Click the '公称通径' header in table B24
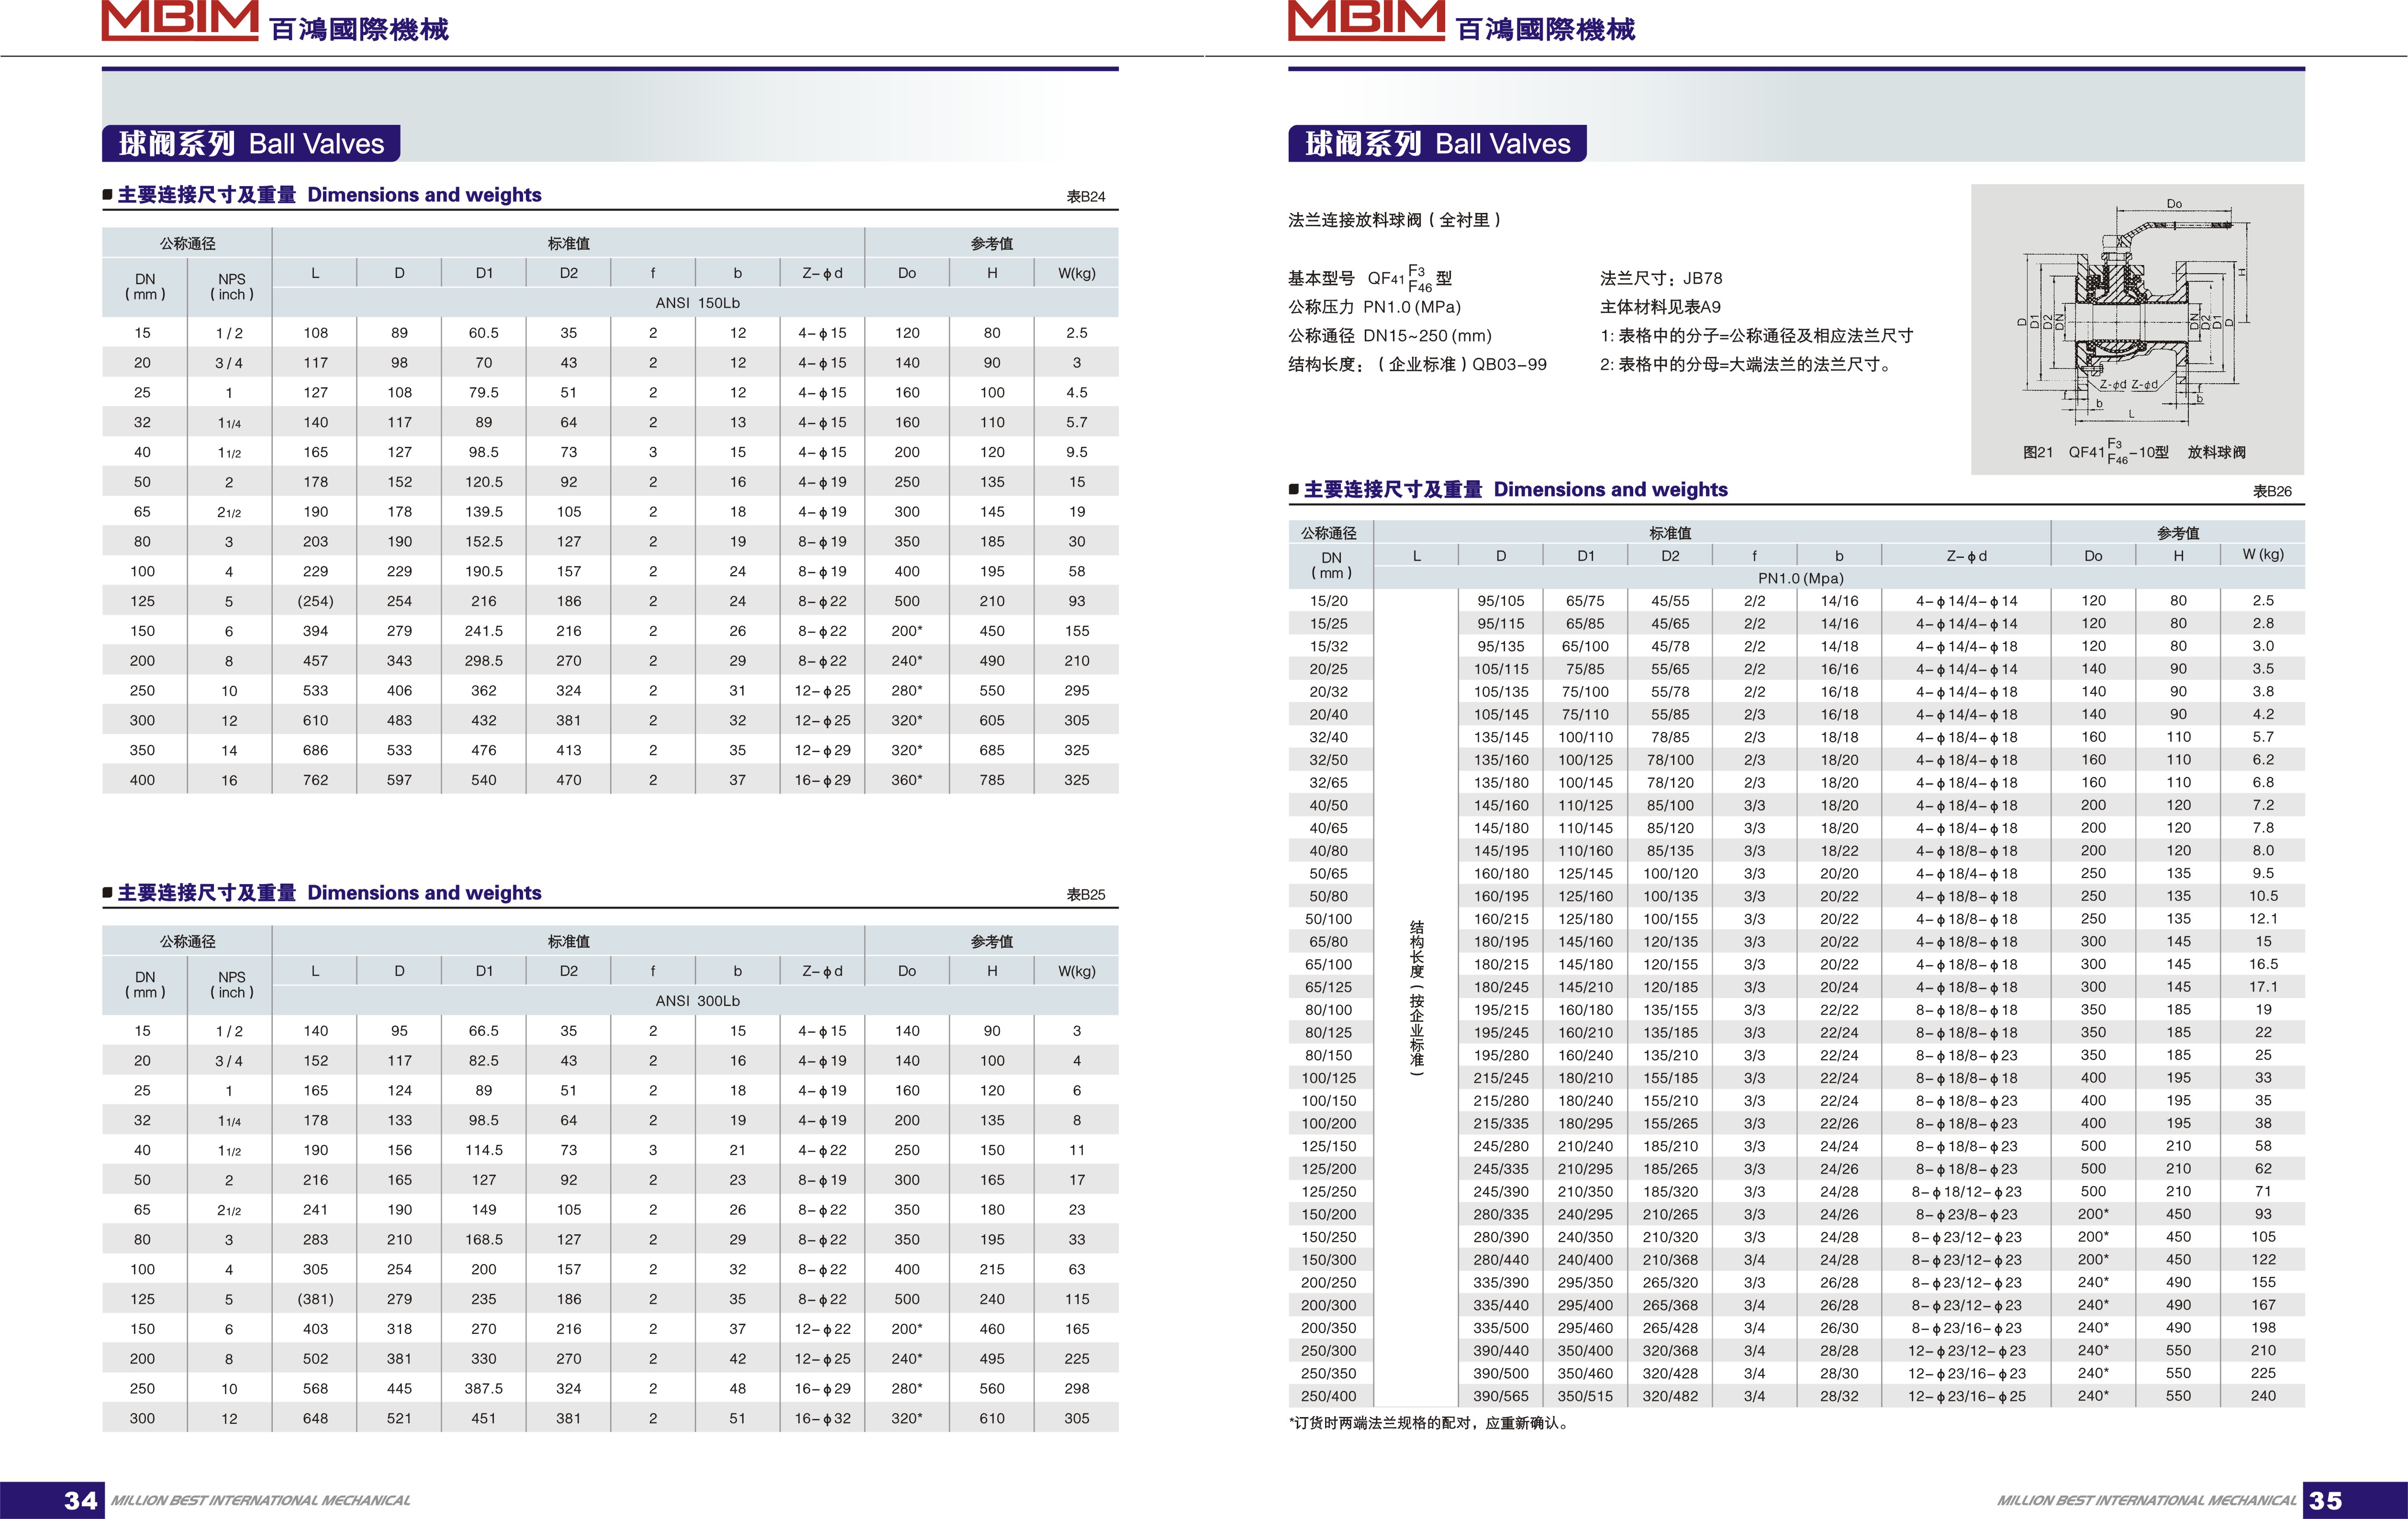 (x=187, y=244)
